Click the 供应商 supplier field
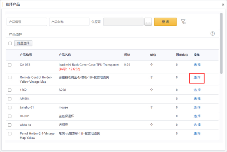Image resolution: width=227 pixels, height=152 pixels. pyautogui.click(x=123, y=22)
